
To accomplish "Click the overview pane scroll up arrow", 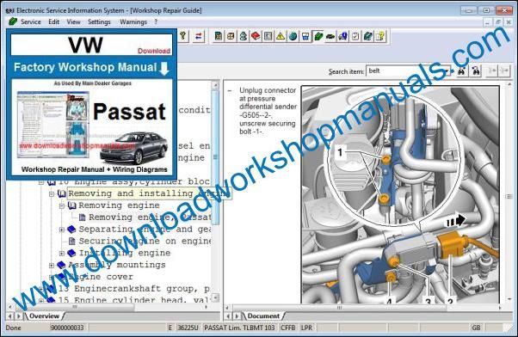I will 215,85.
